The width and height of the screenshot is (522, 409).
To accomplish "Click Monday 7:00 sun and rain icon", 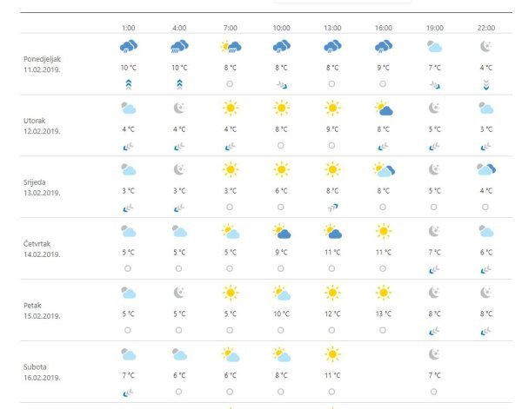I will click(230, 47).
